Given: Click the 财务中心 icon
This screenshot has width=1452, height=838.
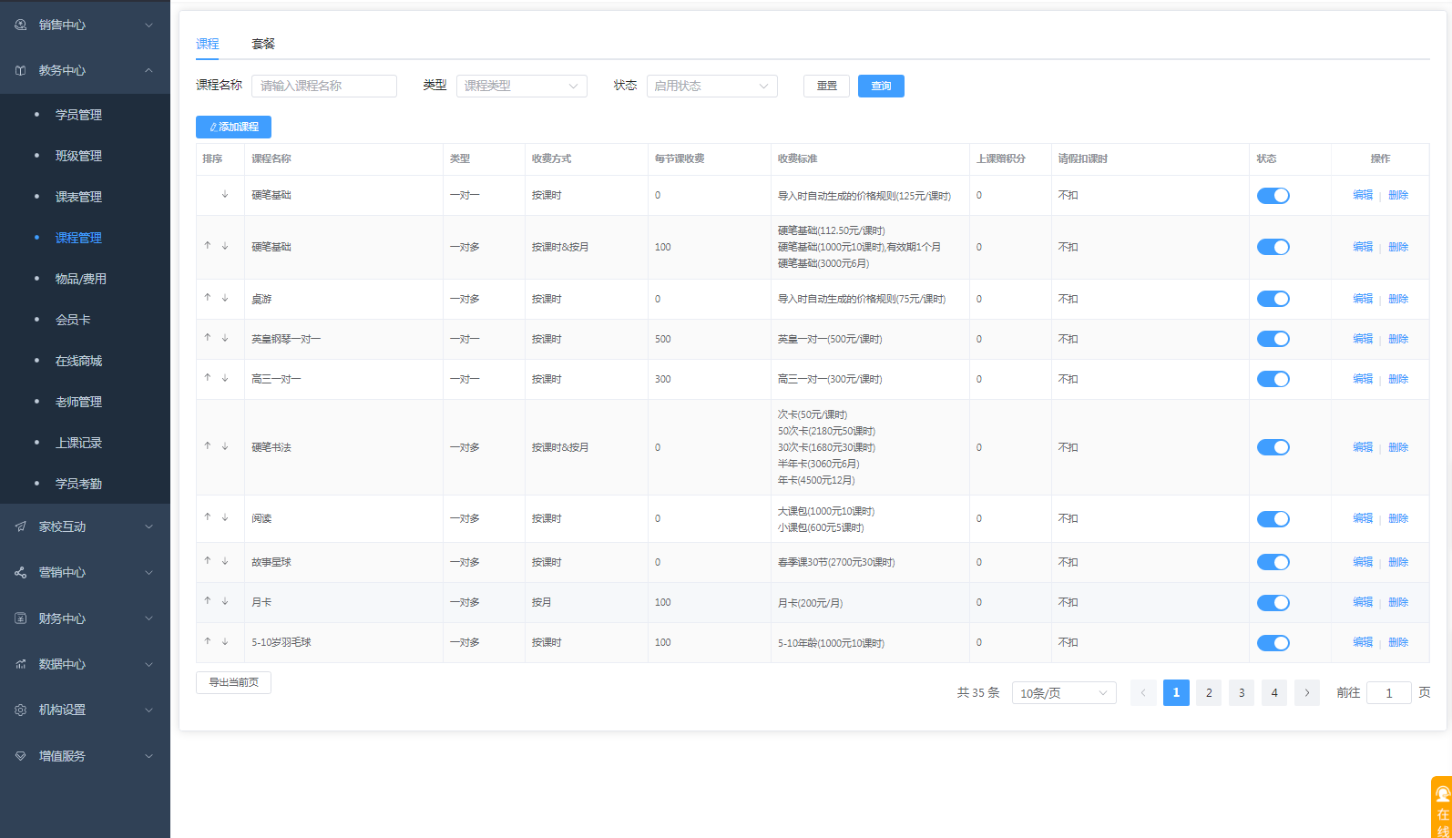Looking at the screenshot, I should (x=20, y=618).
